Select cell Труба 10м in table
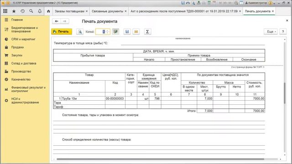Screen dimensions: 292x164 click(x=83, y=98)
